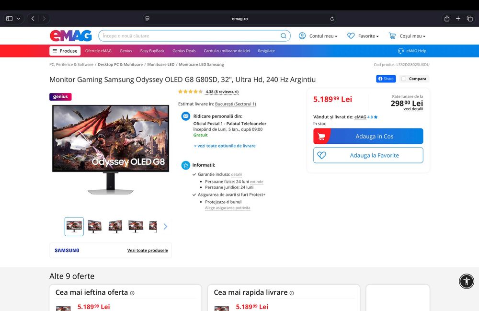Viewport: 479px width, 311px height.
Task: Open the accessibility widget icon
Action: click(x=467, y=281)
